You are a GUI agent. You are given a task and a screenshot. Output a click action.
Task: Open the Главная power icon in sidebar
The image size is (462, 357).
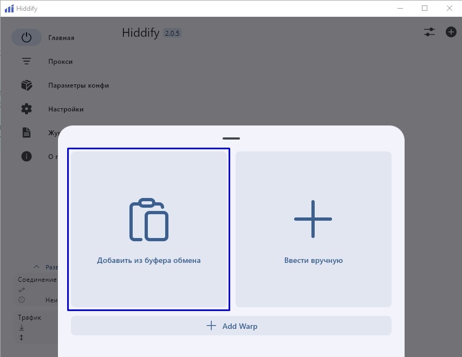click(27, 38)
